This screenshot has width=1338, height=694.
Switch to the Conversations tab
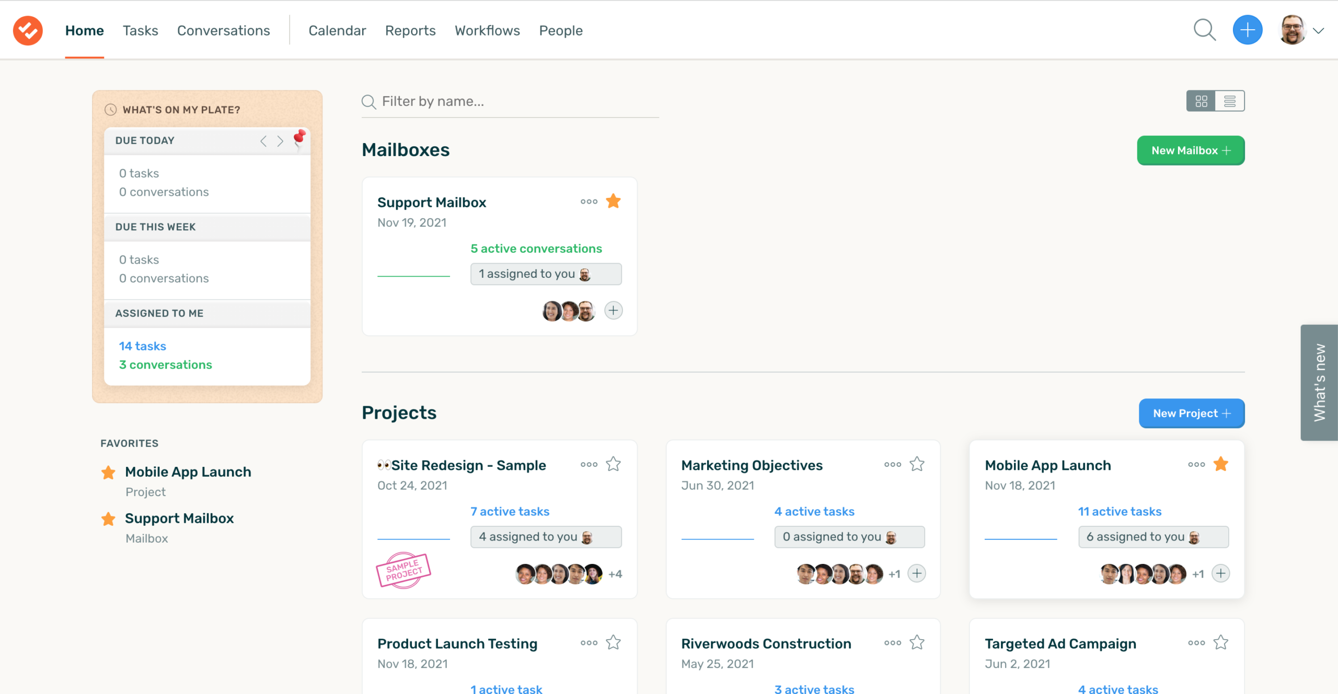pos(223,30)
